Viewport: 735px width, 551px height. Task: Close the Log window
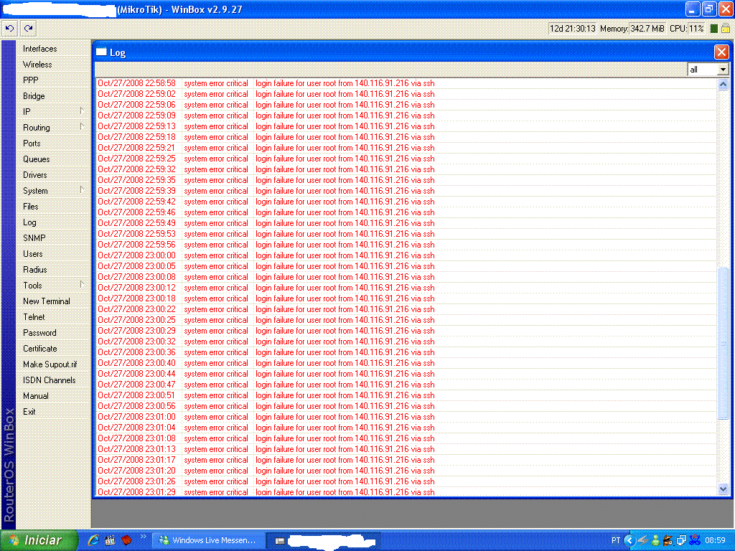point(721,52)
